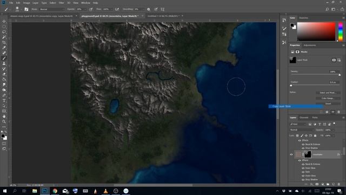346x195 pixels.
Task: Click the Color Range button
Action: click(328, 98)
